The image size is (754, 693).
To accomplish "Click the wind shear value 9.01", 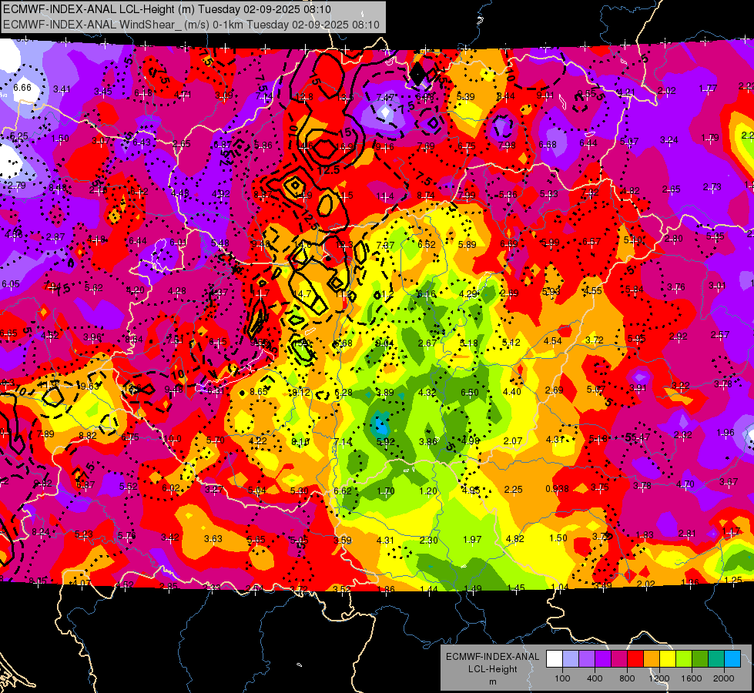I will click(x=545, y=95).
